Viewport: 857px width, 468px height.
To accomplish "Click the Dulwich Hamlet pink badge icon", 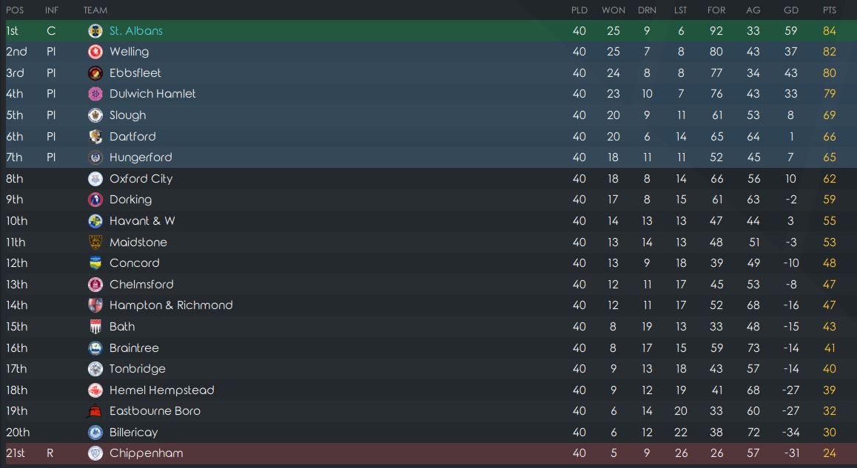I will [x=95, y=94].
